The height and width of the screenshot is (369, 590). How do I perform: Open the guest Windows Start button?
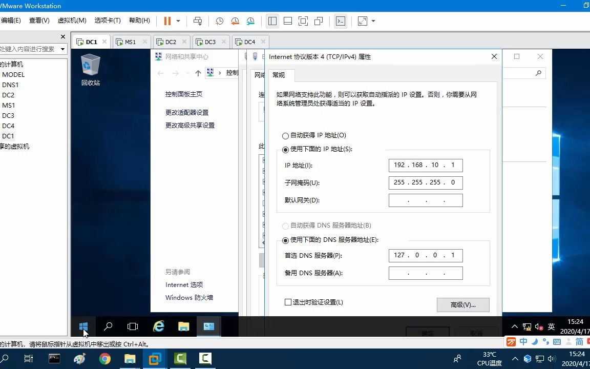pyautogui.click(x=83, y=326)
